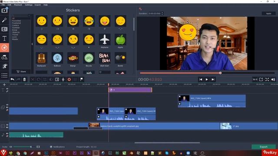
Task: Open the Settings menu
Action: pyautogui.click(x=29, y=5)
